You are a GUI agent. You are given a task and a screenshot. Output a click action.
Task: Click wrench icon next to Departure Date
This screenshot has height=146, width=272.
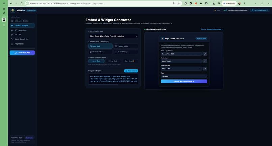point(205,69)
